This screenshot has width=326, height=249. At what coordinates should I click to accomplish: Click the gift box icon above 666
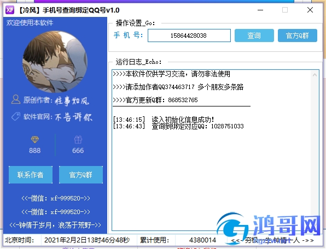click(x=78, y=140)
